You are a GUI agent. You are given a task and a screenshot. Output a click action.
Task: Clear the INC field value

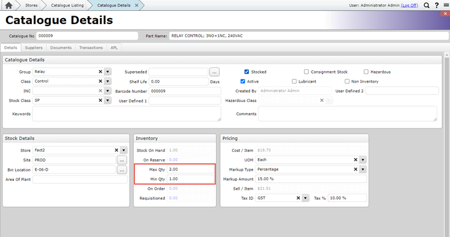(101, 91)
